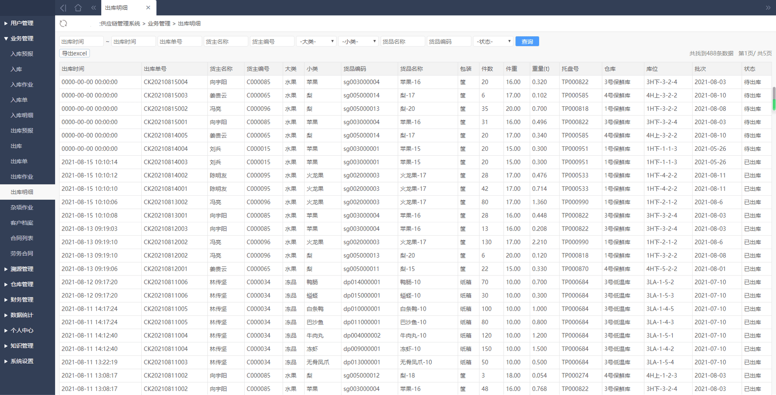Expand the 财务管理 sidebar section
Screen dimensions: 776x395
pyautogui.click(x=22, y=300)
